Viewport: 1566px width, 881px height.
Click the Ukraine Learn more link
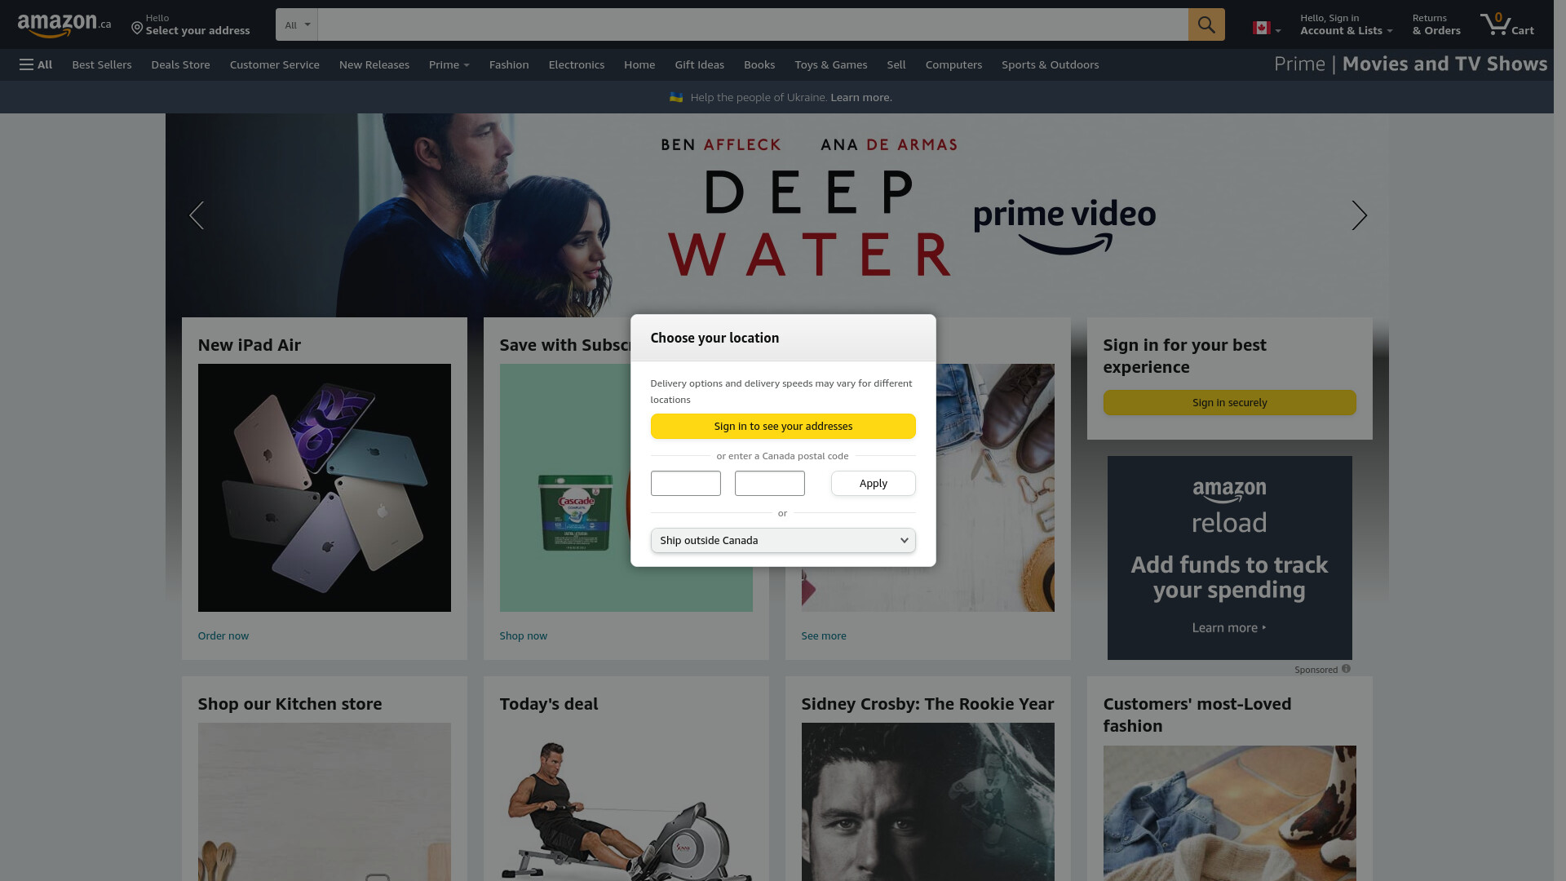click(x=860, y=97)
